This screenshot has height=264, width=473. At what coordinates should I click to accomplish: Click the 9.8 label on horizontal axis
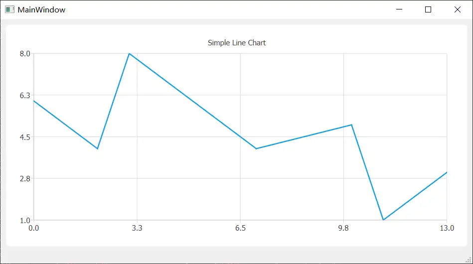[x=343, y=228]
